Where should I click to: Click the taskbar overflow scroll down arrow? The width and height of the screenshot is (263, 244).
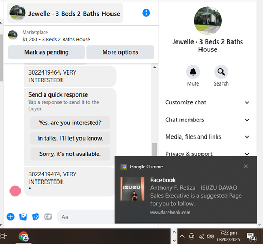click(174, 240)
